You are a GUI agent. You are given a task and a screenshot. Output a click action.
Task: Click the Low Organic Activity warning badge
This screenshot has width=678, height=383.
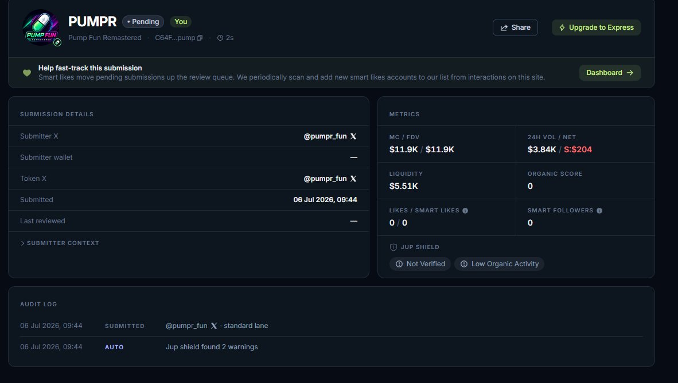point(500,264)
